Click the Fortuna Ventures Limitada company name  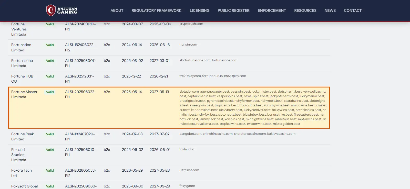point(19,29)
